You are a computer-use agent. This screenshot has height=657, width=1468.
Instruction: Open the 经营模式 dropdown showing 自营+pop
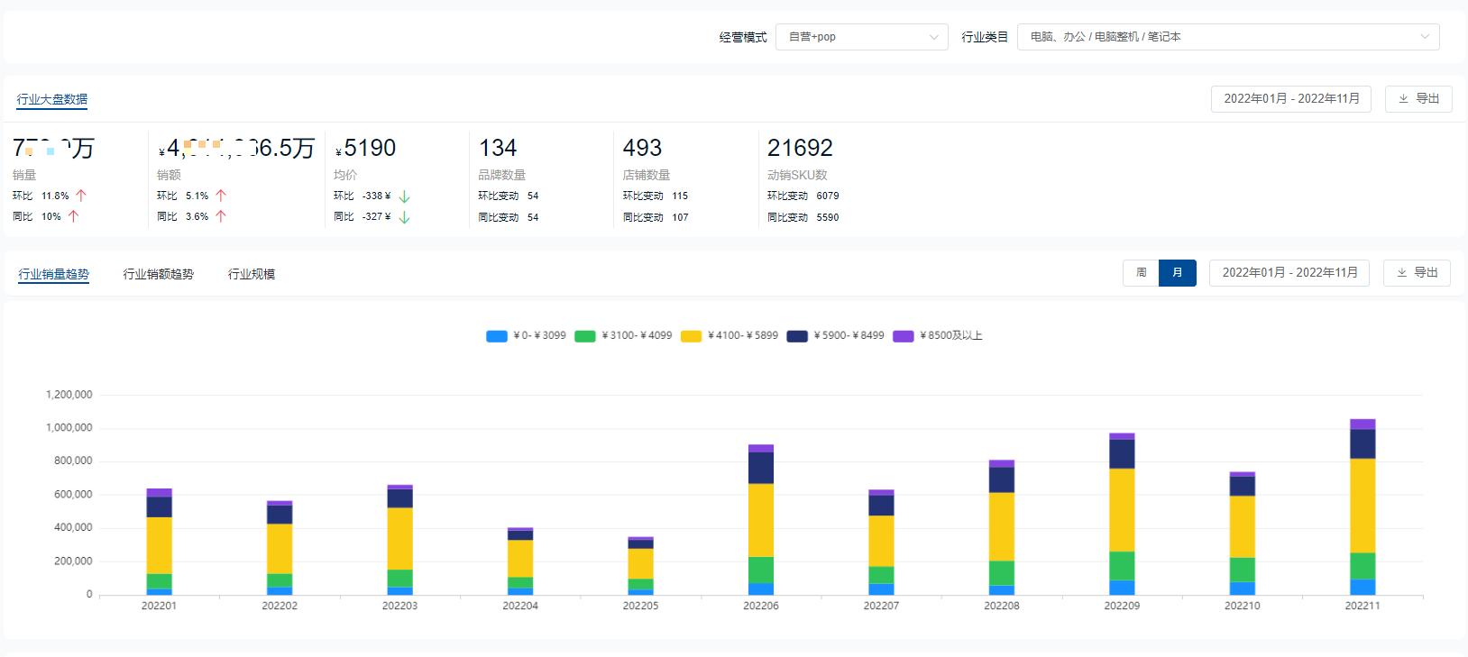pyautogui.click(x=861, y=37)
